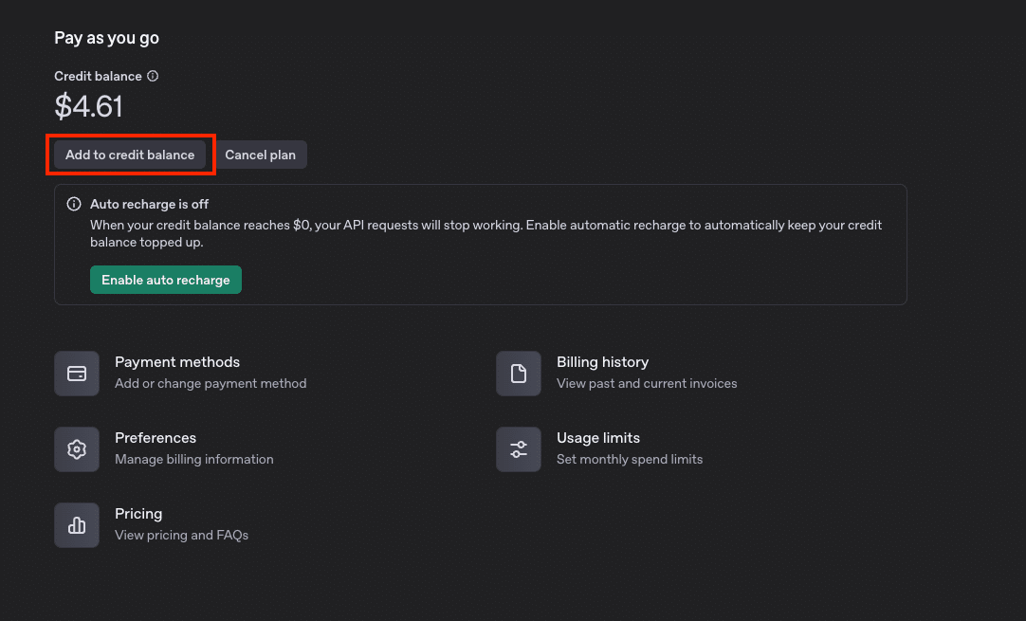Image resolution: width=1026 pixels, height=621 pixels.
Task: Open the Usage limits title link
Action: click(x=598, y=438)
